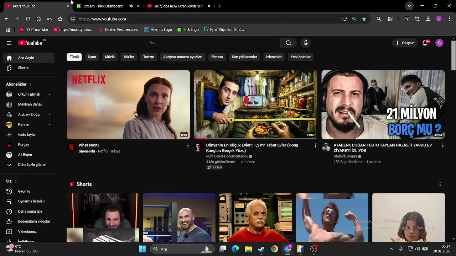Screen dimensions: 456x256
Task: Open Videolarınız in the sidebar
Action: 29,232
